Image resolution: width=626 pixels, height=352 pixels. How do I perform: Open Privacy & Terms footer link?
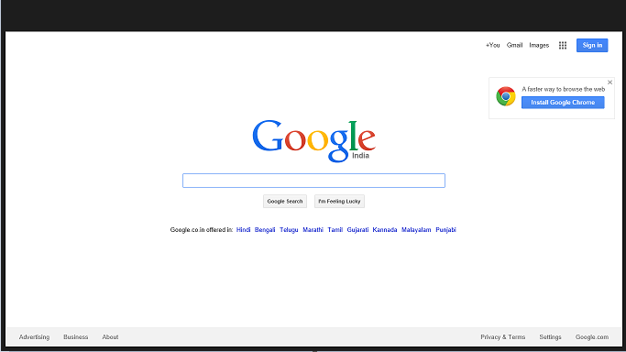(502, 336)
